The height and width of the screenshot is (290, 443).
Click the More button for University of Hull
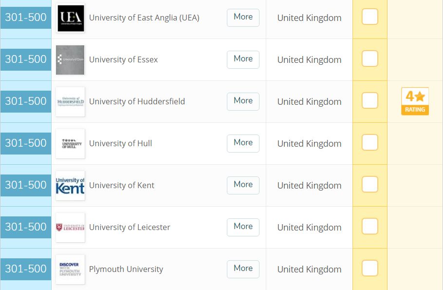(243, 143)
